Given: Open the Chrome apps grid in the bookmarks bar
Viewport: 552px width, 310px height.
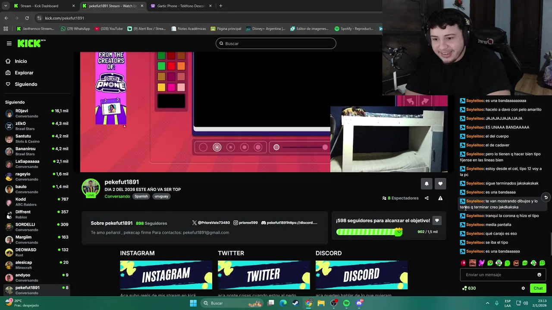Looking at the screenshot, I should (x=6, y=29).
